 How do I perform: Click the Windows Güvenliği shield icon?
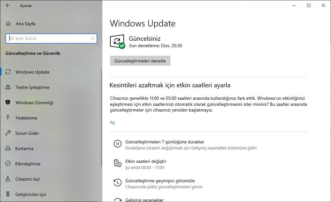tap(8, 103)
